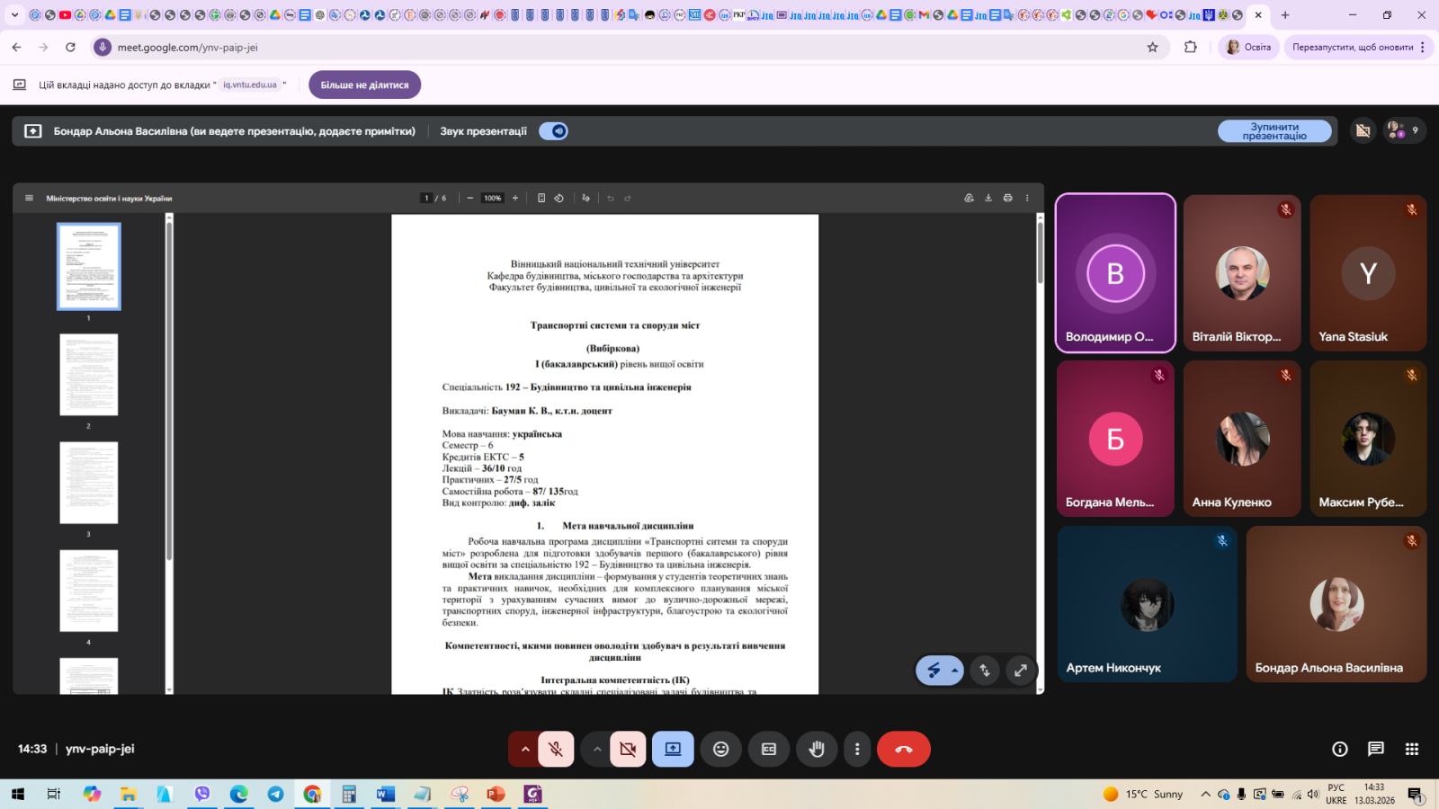Screen dimensions: 1439x809
Task: Expand video settings arrow beside camera
Action: (x=597, y=749)
